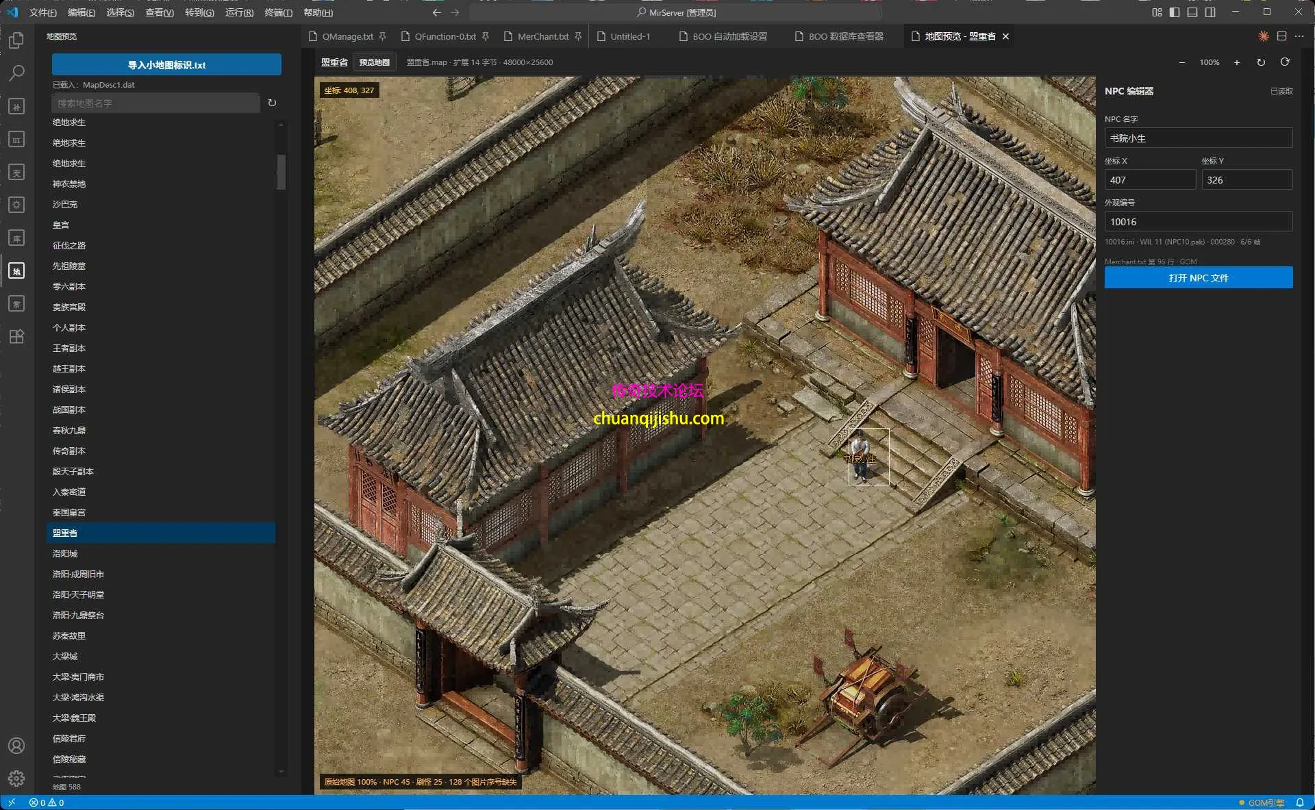Toggle the secondary side bar layout button
The height and width of the screenshot is (810, 1315).
[1210, 12]
